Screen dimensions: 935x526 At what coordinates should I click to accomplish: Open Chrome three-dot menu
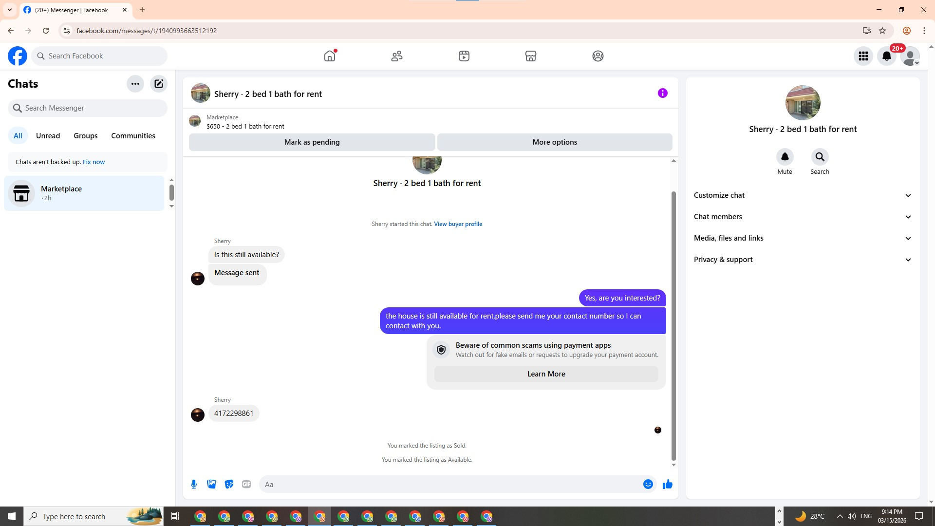pos(924,31)
